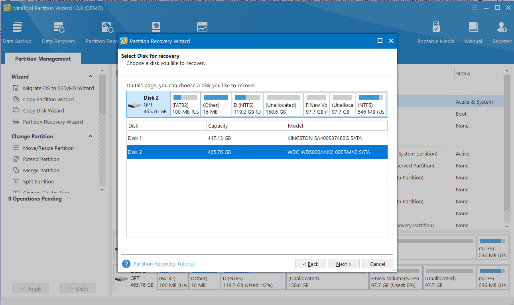Viewport: 514px width, 305px height.
Task: Select the FAT32 100 MB partition block
Action: (x=185, y=104)
